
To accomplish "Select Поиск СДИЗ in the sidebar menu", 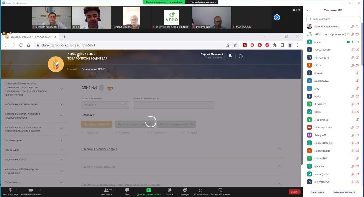I will click(12, 150).
